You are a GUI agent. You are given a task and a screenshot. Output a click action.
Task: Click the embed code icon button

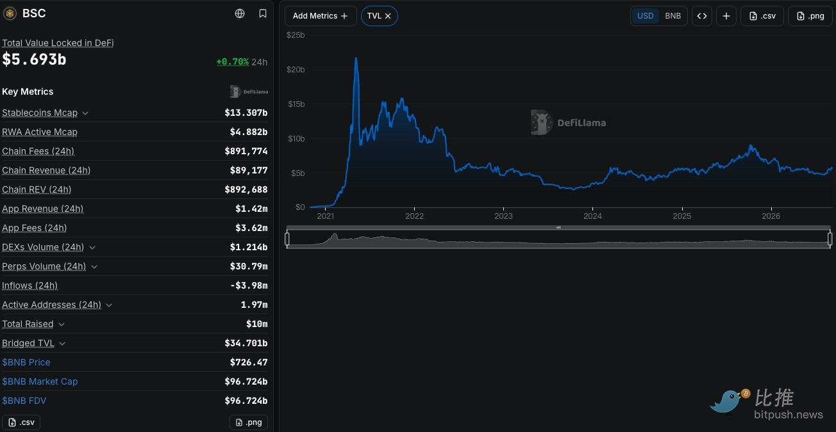(702, 16)
